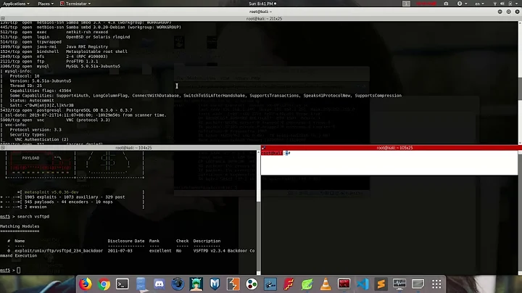
Task: Click 'Version: 5.0.51a-3ubuntu5' text
Action: click(41, 81)
